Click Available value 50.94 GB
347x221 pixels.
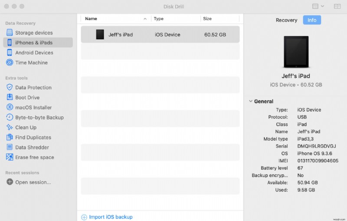click(308, 182)
